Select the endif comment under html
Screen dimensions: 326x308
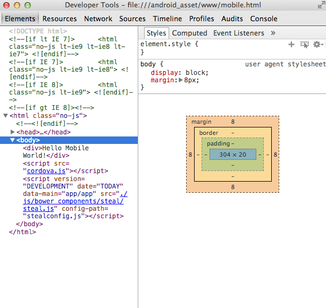pyautogui.click(x=47, y=124)
